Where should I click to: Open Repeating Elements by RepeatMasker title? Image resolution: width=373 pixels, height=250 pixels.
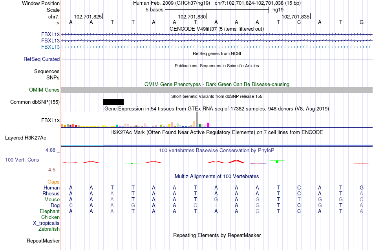(x=217, y=235)
